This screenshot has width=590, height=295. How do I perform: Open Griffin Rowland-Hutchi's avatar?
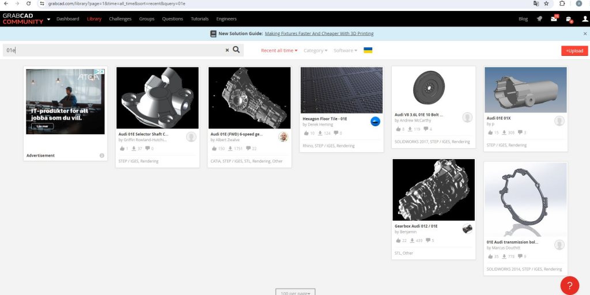point(191,137)
